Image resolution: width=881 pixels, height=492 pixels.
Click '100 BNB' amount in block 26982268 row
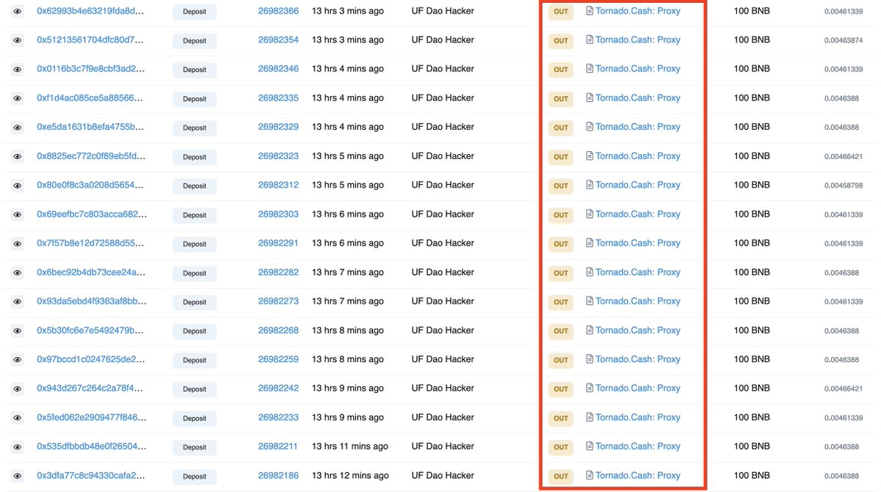point(752,330)
